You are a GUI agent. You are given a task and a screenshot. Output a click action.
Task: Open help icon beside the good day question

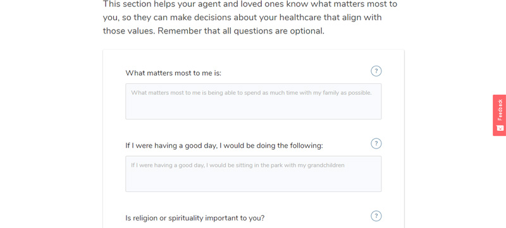click(x=376, y=143)
